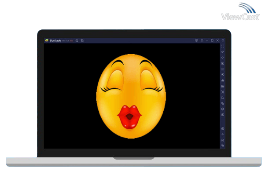Click the cube-shaped icon in the sidebar
The height and width of the screenshot is (182, 265).
click(x=223, y=109)
